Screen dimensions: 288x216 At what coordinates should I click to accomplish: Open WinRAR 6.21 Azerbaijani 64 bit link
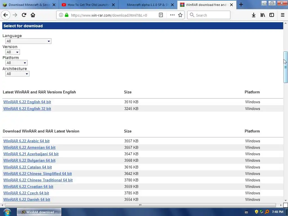point(31,154)
